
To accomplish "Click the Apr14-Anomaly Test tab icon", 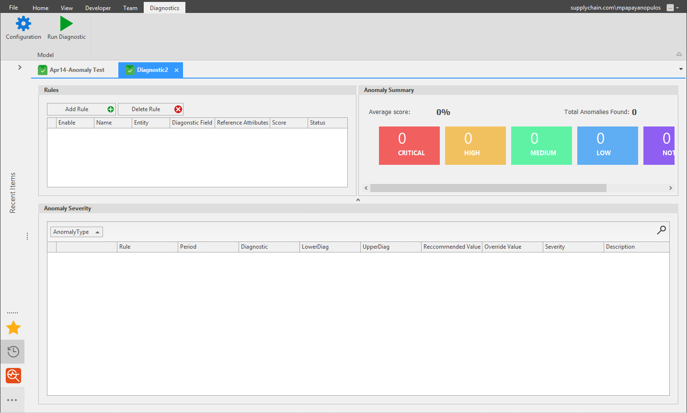I will pyautogui.click(x=43, y=70).
